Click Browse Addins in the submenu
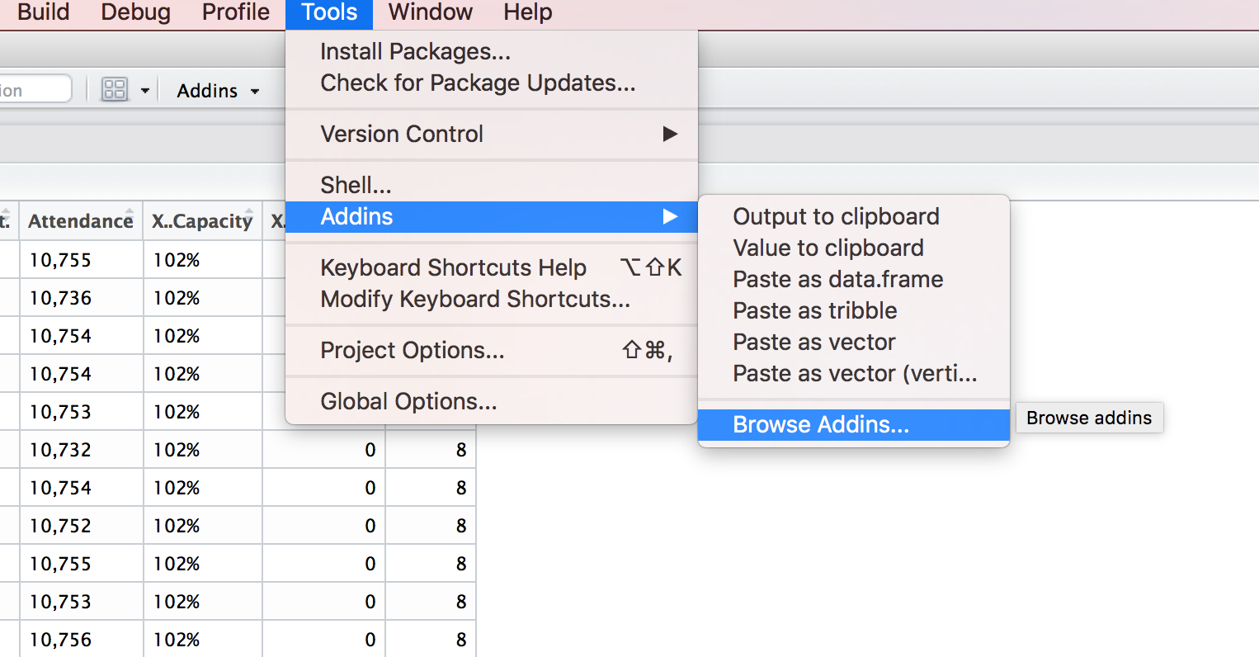This screenshot has width=1259, height=657. point(820,424)
